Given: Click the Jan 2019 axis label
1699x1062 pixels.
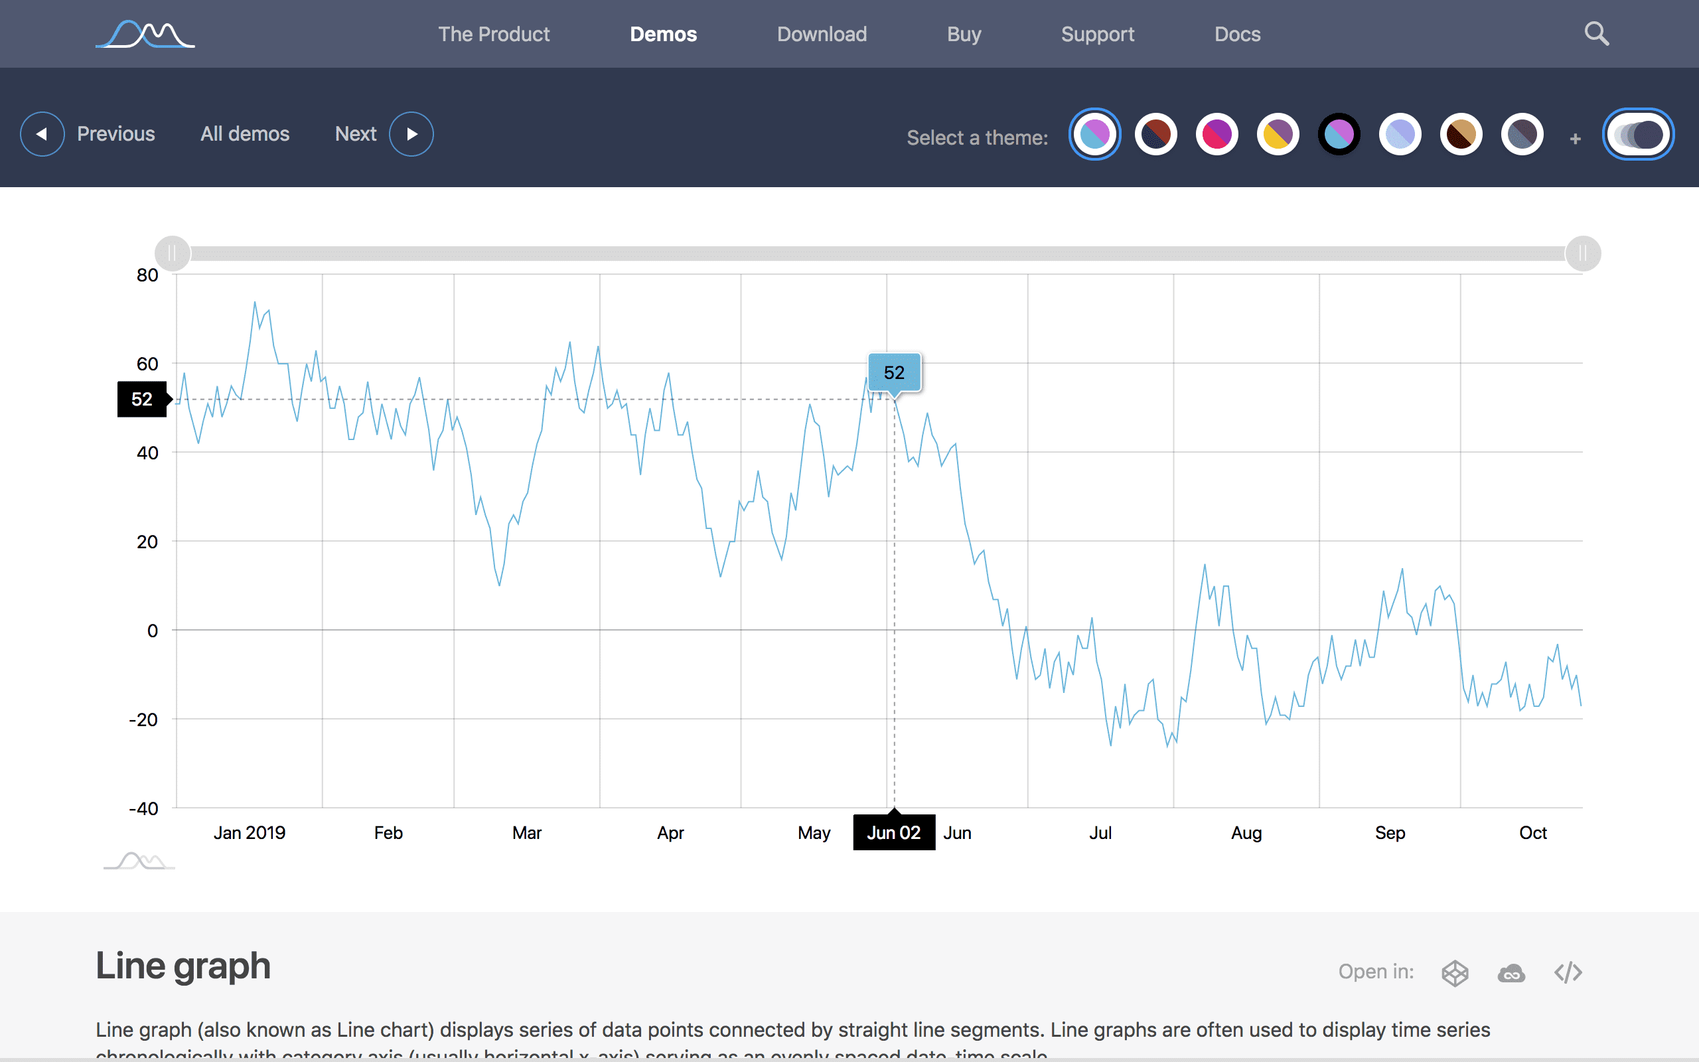Looking at the screenshot, I should (x=250, y=833).
